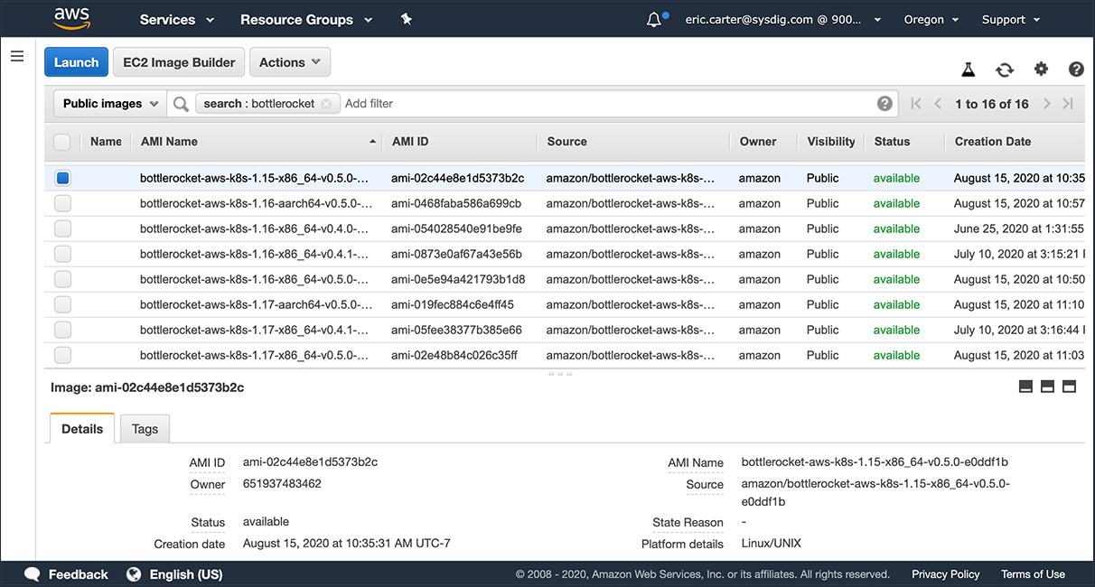This screenshot has width=1095, height=587.
Task: Open the Privacy Policy link
Action: (945, 574)
